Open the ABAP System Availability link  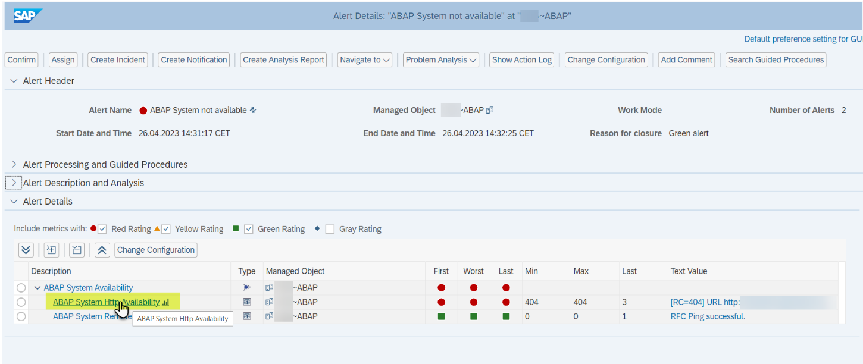[x=88, y=288]
